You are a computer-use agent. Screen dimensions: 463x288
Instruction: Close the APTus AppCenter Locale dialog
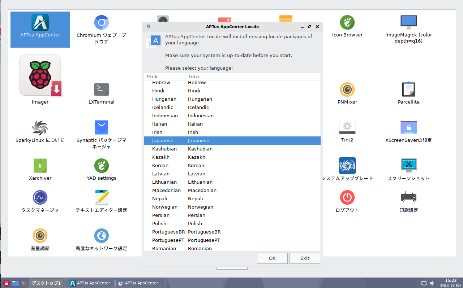(317, 27)
